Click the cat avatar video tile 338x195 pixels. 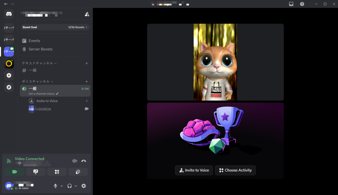215,62
